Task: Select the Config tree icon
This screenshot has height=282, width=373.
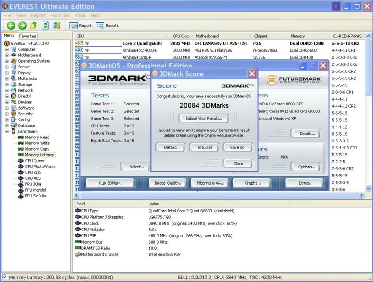Action: (x=14, y=120)
